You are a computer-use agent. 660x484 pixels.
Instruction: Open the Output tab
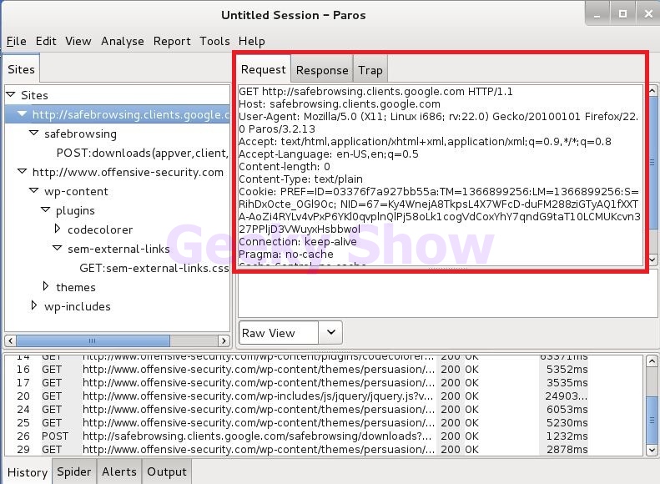[167, 471]
